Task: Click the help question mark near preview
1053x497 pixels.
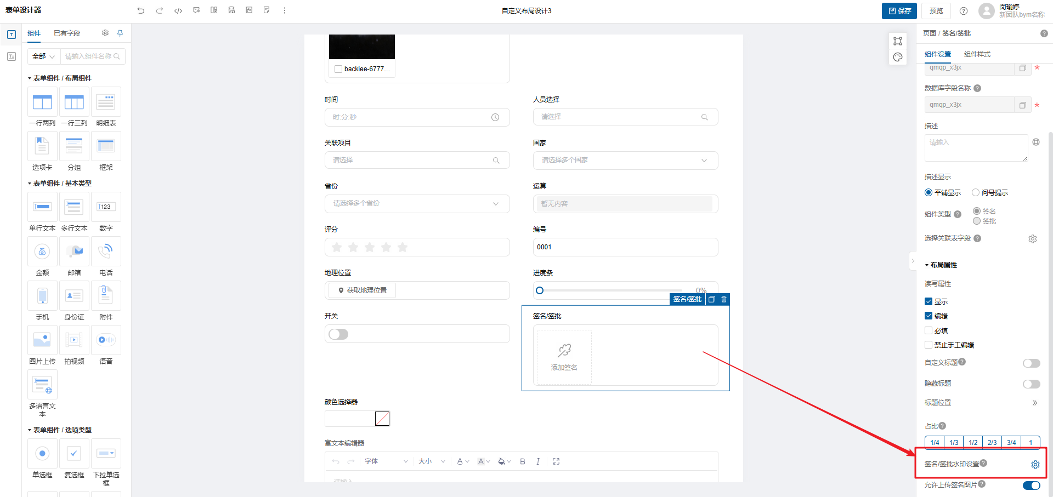Action: [x=964, y=11]
